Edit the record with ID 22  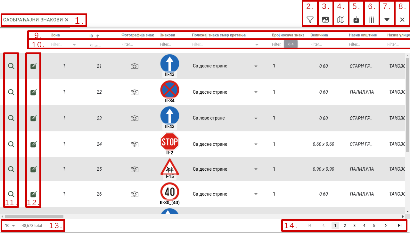[x=33, y=92]
